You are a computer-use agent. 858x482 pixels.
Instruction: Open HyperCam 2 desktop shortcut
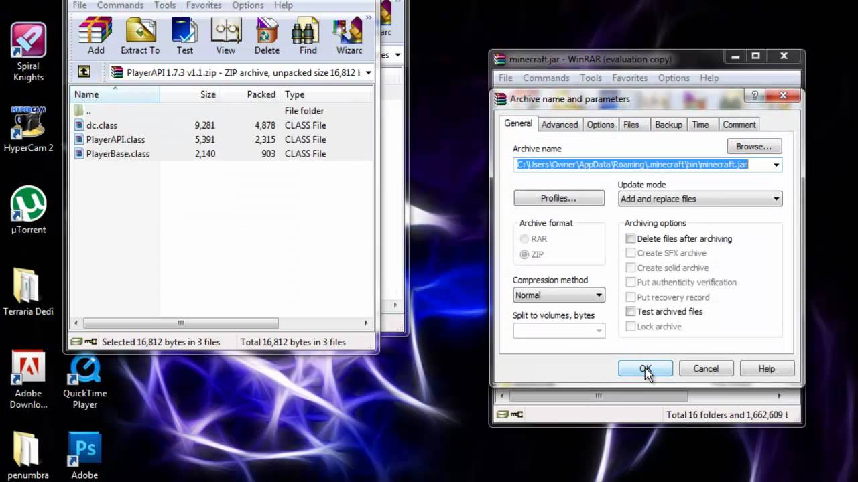point(28,129)
